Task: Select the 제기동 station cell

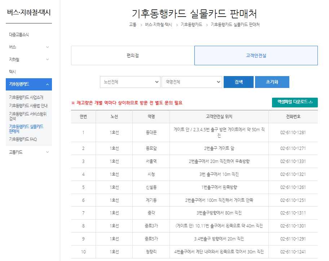Action: click(151, 200)
